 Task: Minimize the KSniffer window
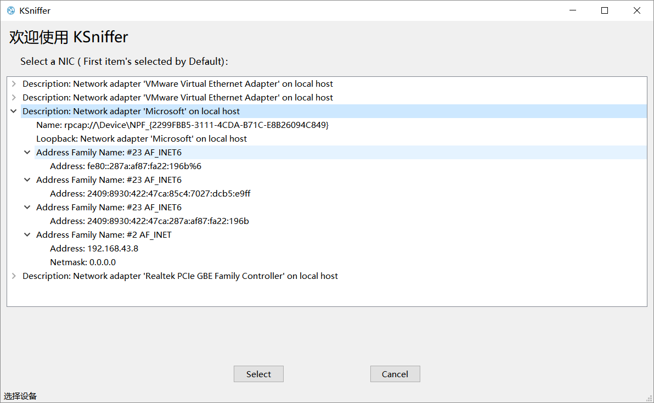click(573, 10)
